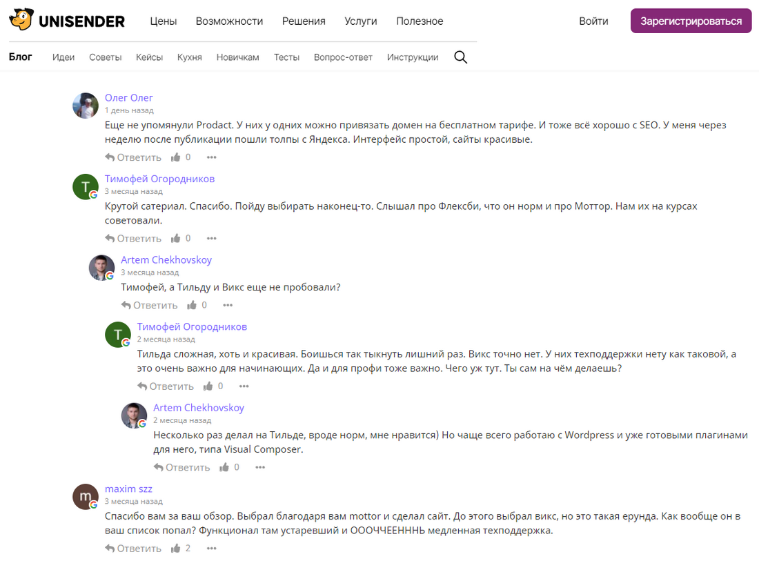The height and width of the screenshot is (561, 759).
Task: Like Тимофей's comment about Тильда сложная
Action: [x=208, y=386]
